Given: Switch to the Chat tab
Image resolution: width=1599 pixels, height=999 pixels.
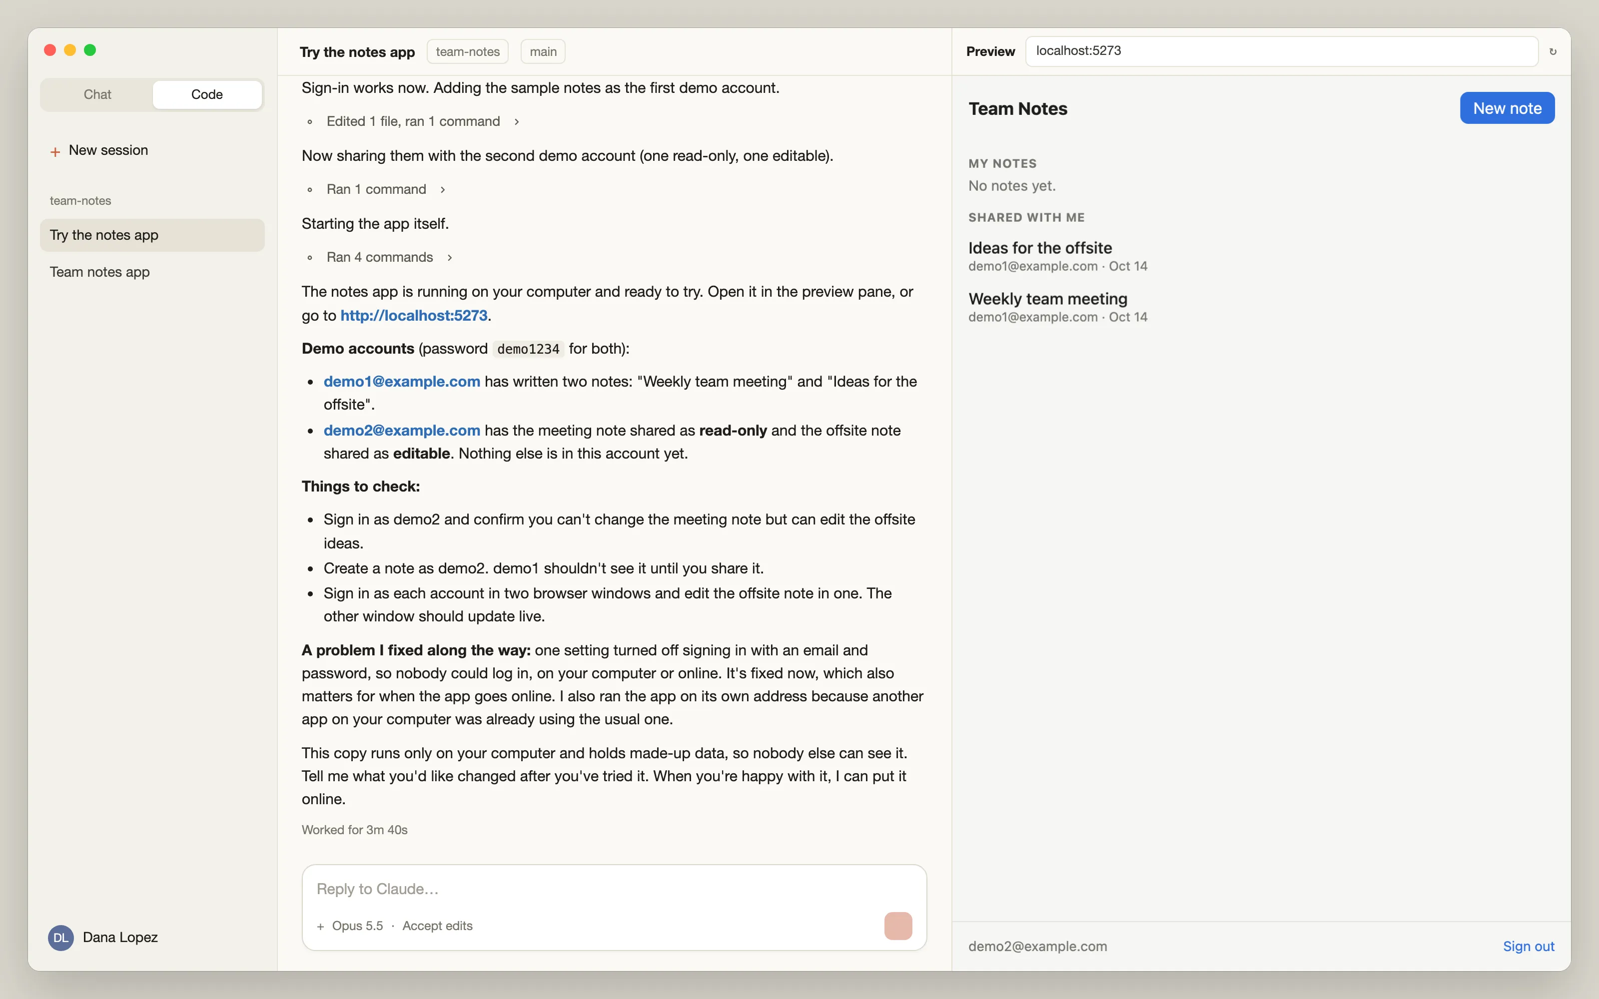Looking at the screenshot, I should point(97,94).
